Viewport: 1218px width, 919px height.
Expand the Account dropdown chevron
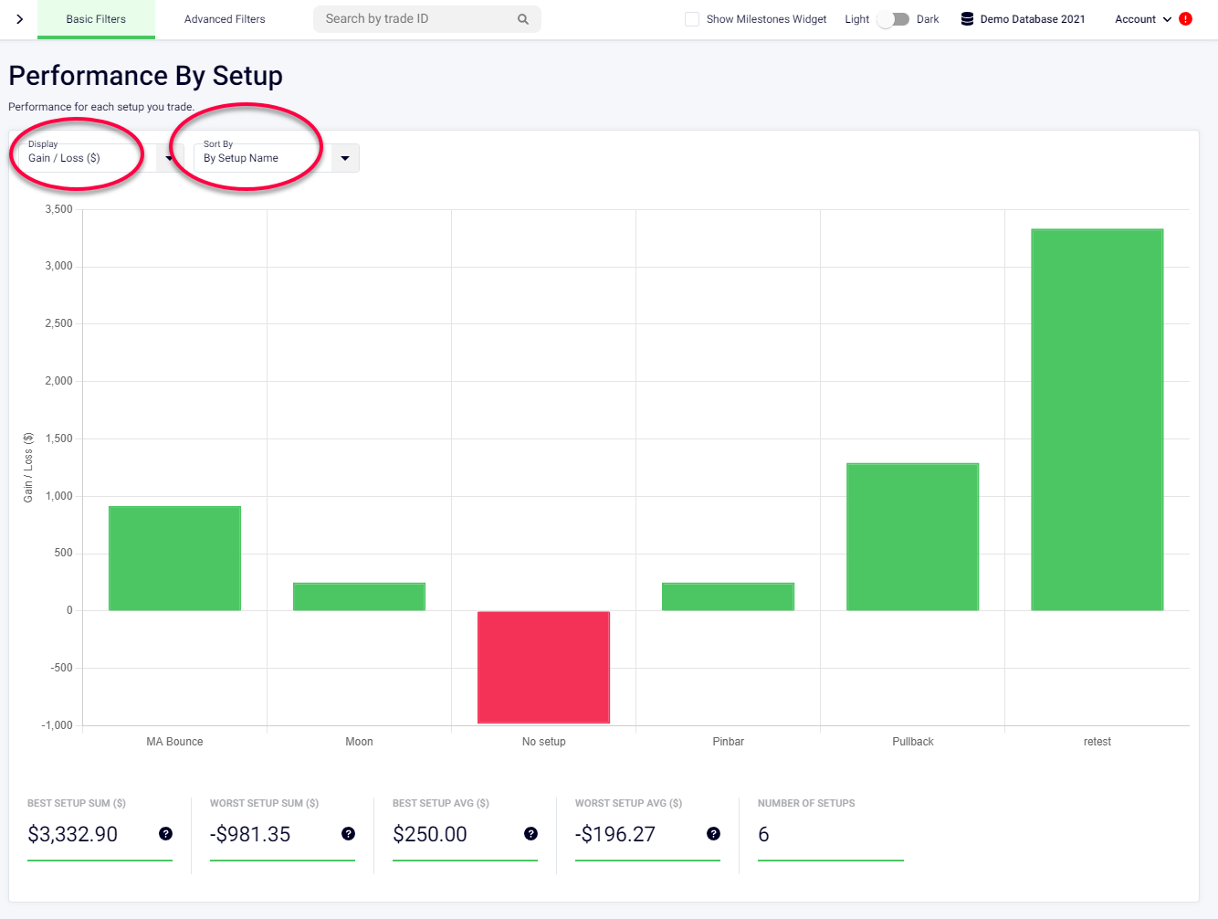1166,18
